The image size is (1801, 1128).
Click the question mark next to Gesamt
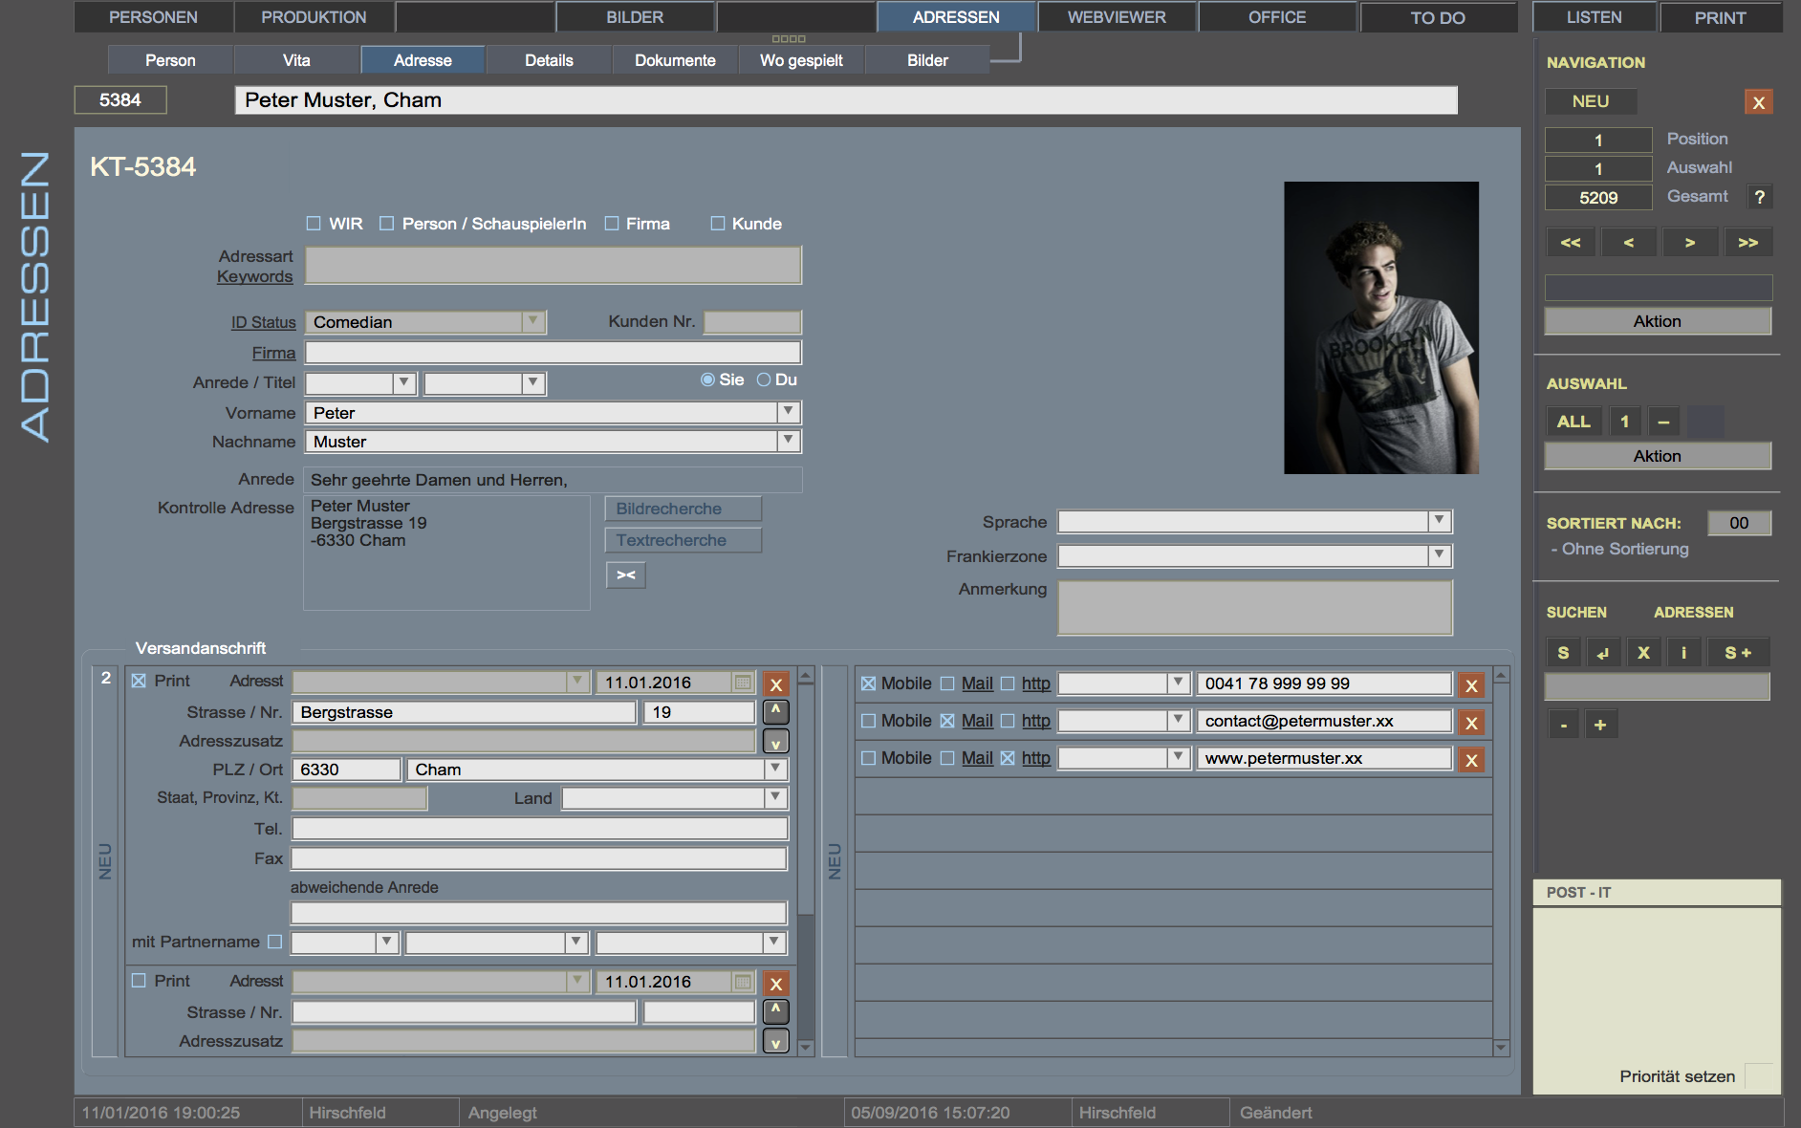[x=1759, y=197]
